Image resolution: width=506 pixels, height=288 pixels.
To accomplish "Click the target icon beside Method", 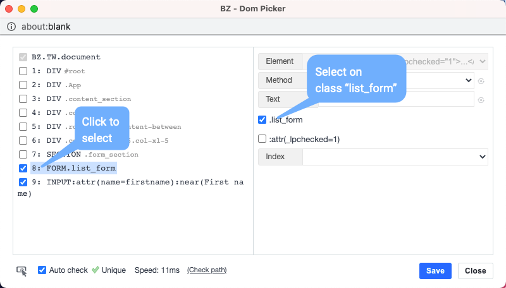I will (481, 81).
